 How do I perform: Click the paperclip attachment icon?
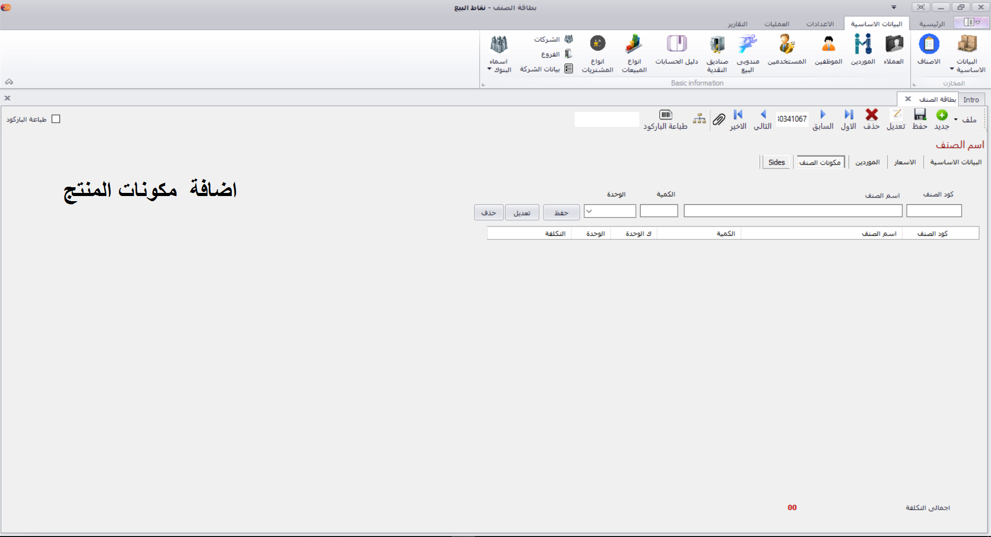click(719, 120)
